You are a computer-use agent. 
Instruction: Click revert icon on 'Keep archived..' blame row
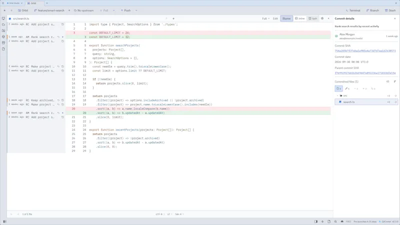[58, 100]
